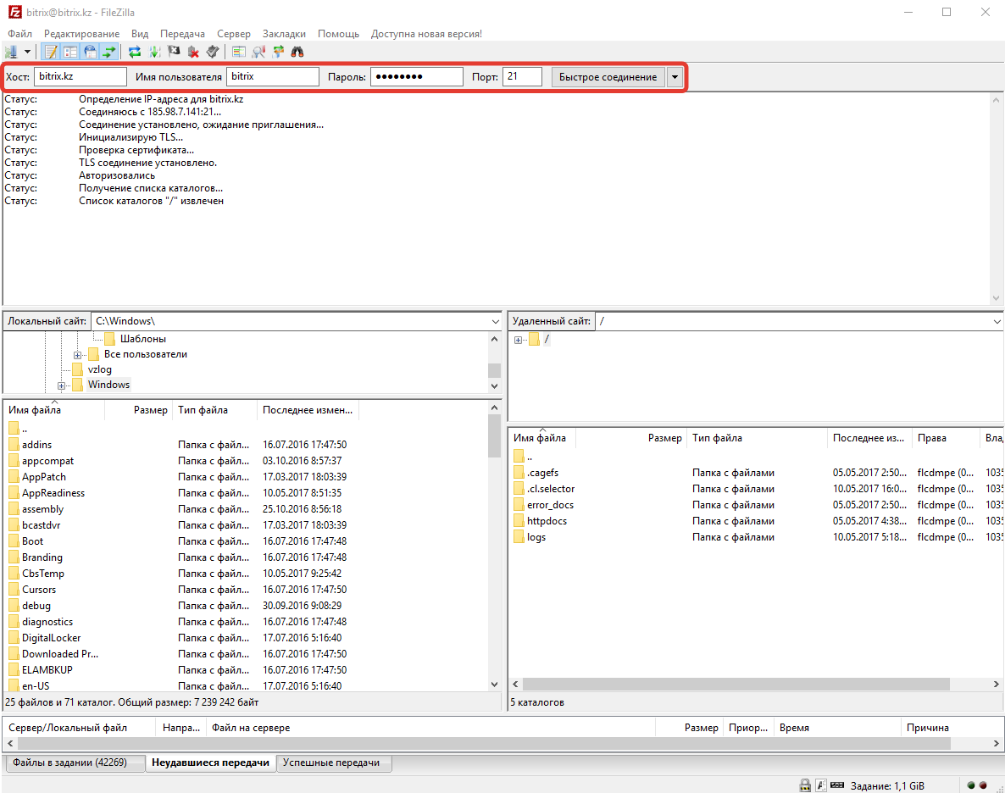Click the Порт input field
Image resolution: width=1005 pixels, height=793 pixels.
pyautogui.click(x=522, y=77)
